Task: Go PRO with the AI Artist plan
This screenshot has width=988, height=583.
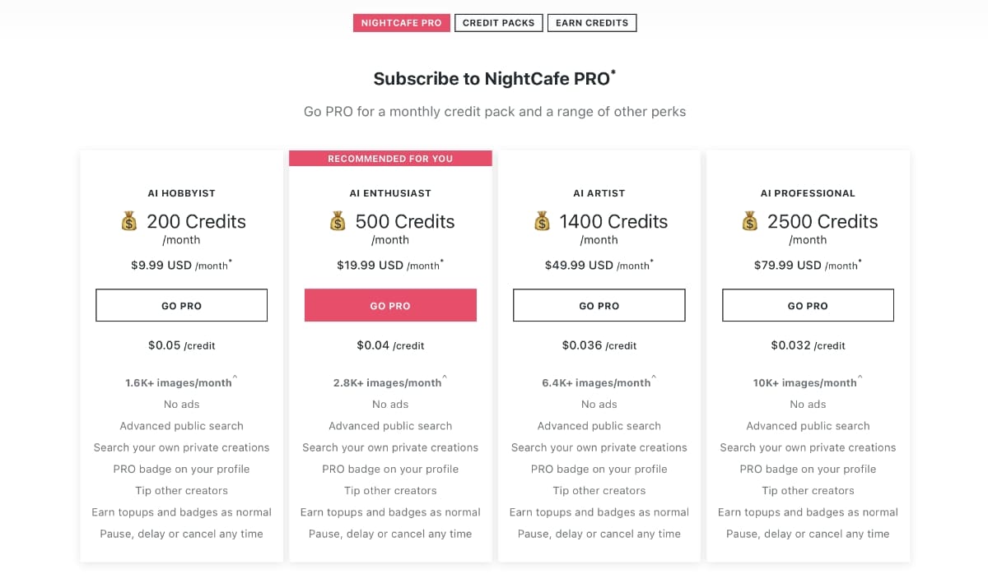Action: (599, 305)
